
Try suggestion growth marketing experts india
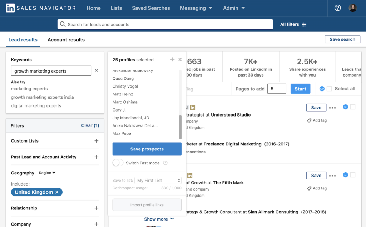[x=42, y=97]
